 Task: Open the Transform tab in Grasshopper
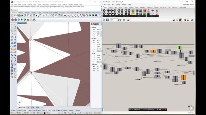click(x=149, y=7)
